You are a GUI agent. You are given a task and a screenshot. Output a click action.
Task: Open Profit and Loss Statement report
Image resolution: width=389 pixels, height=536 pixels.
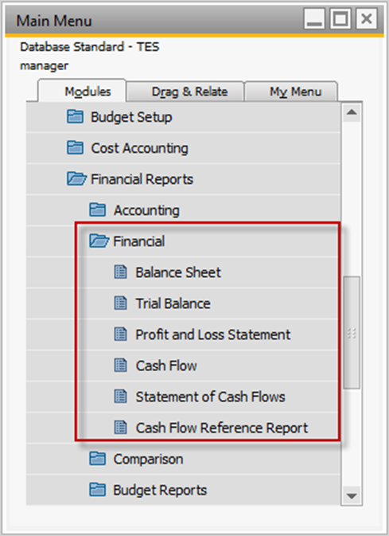[212, 335]
